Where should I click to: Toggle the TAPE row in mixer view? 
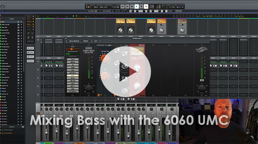30,19
